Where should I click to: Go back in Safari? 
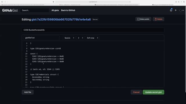[x=5, y=2]
